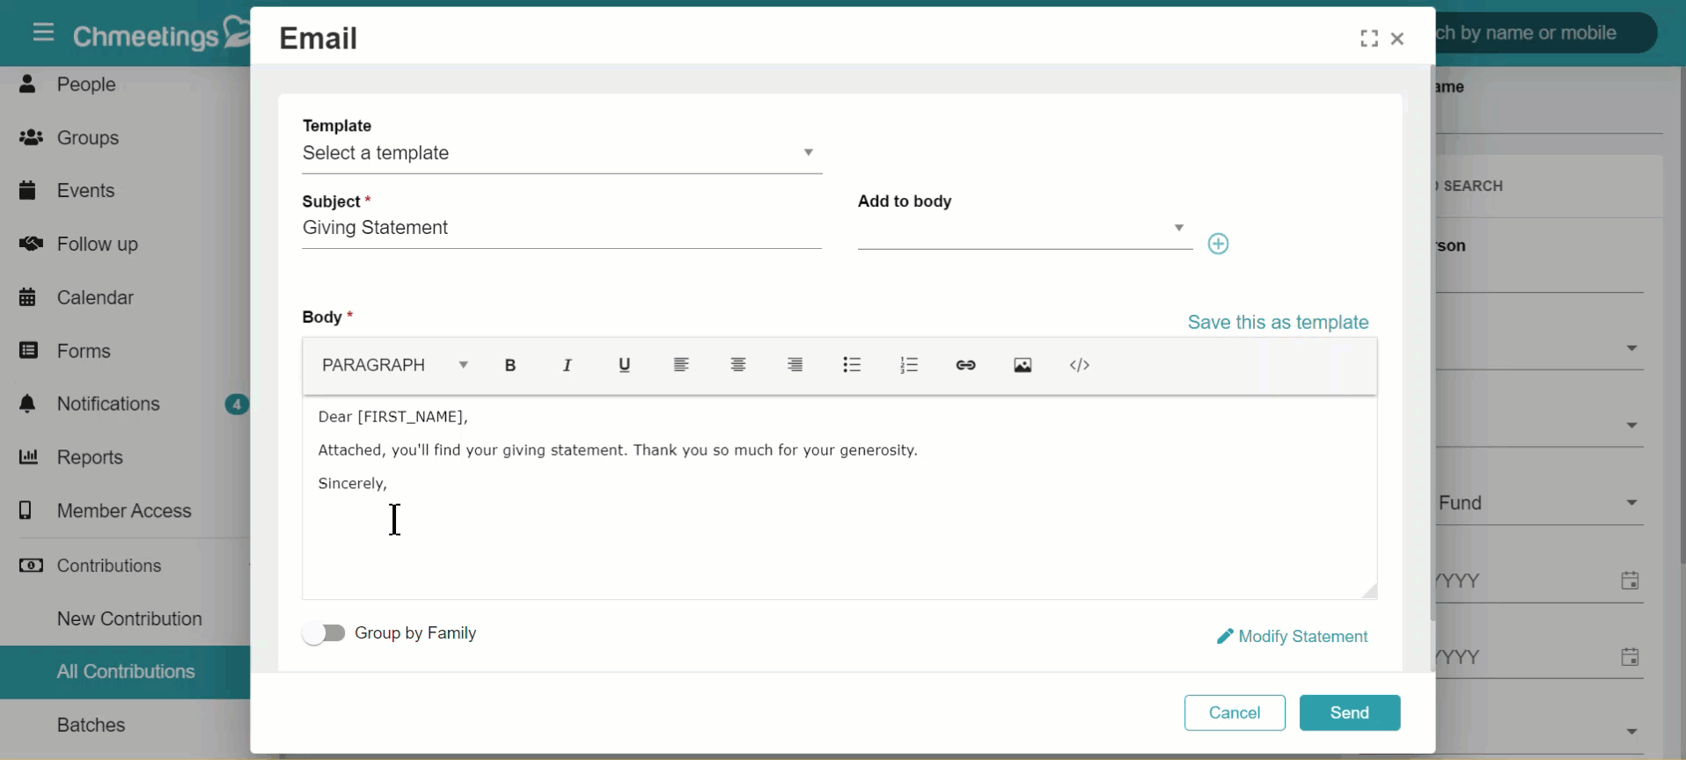Screen dimensions: 1686x760
Task: Click the Follow up handshake icon
Action: click(x=31, y=244)
